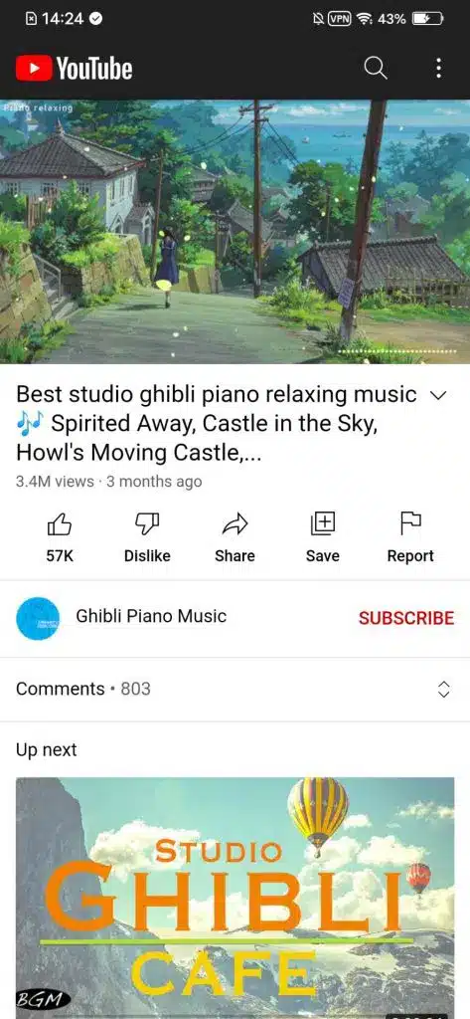Tap the Studio Ghibli Cafe thumbnail
This screenshot has height=1019, width=470.
click(x=235, y=898)
